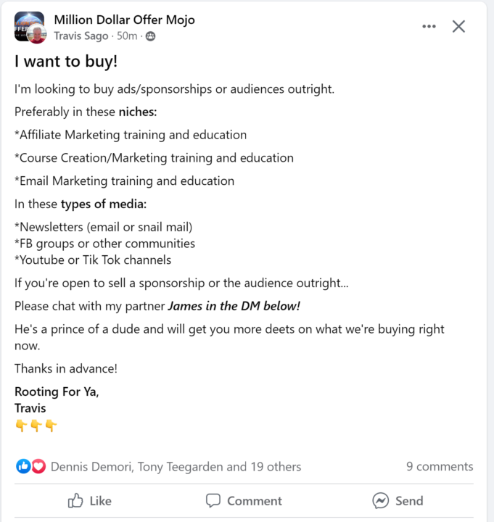Click the pointing-down hand emojis
This screenshot has height=522, width=494.
36,426
